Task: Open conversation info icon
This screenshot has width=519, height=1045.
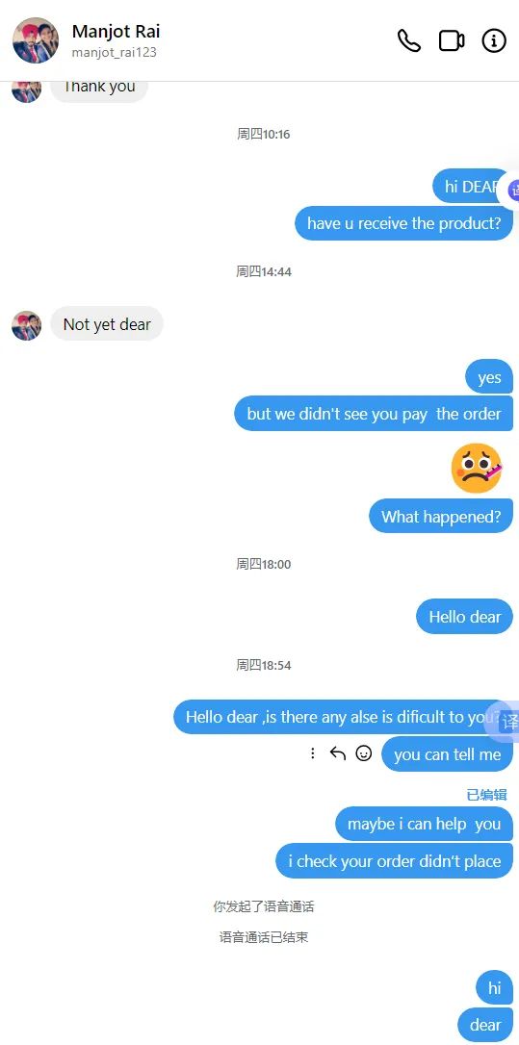Action: 494,40
